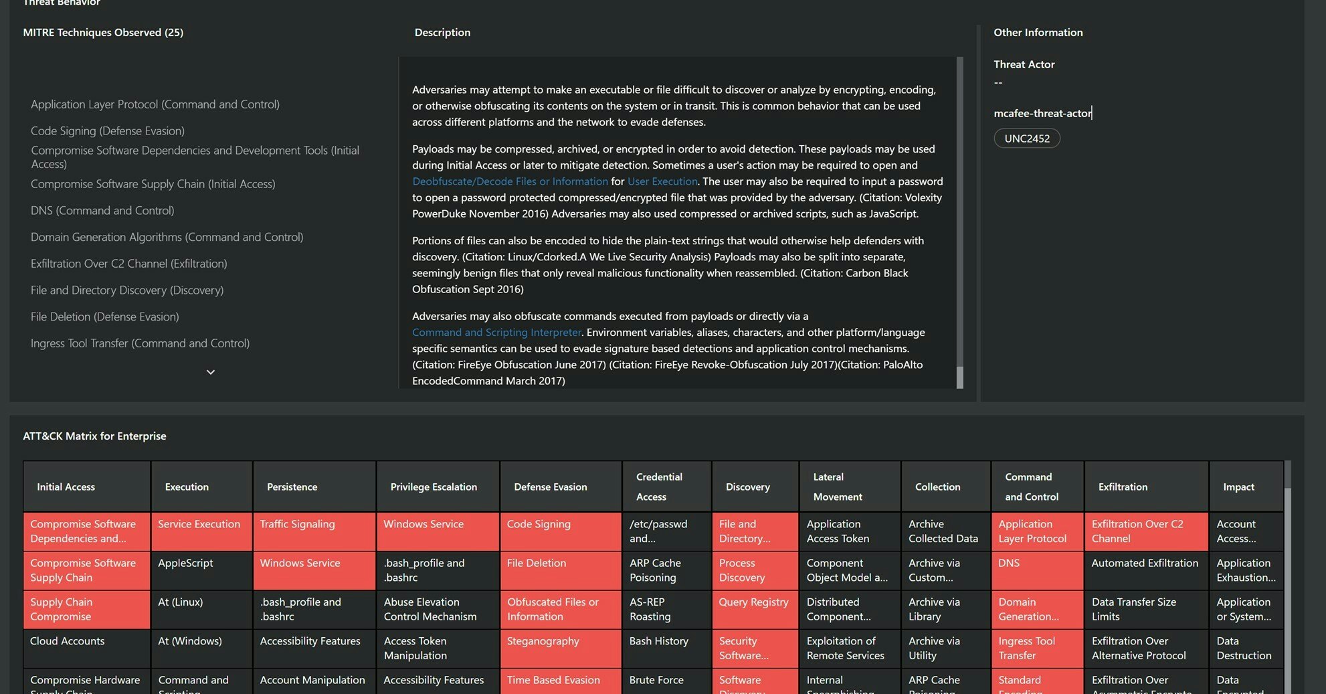Click the Execution column header
1326x694 pixels.
click(202, 487)
